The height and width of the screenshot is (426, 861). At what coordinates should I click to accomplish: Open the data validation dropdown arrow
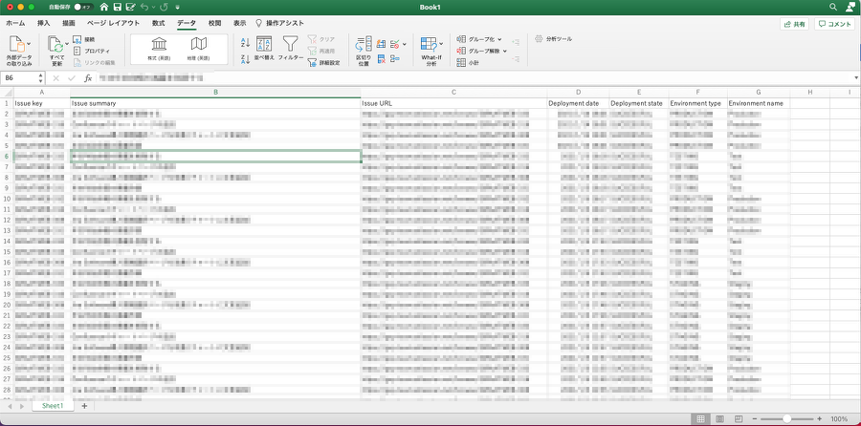tap(405, 44)
